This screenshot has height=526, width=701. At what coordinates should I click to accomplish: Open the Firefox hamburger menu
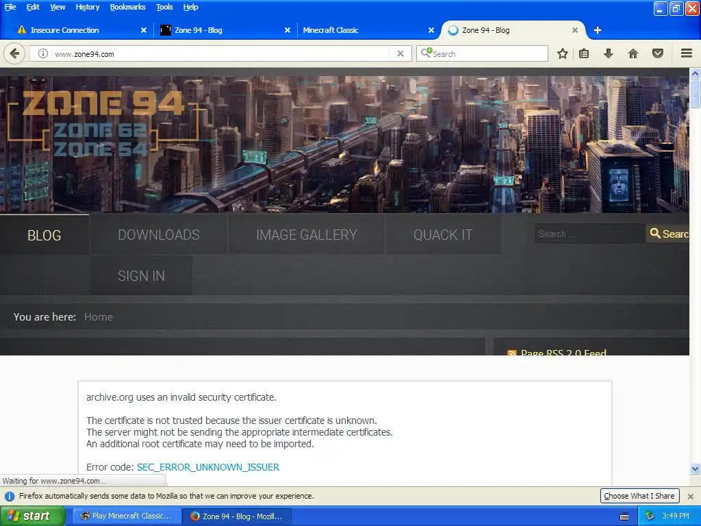coord(687,53)
